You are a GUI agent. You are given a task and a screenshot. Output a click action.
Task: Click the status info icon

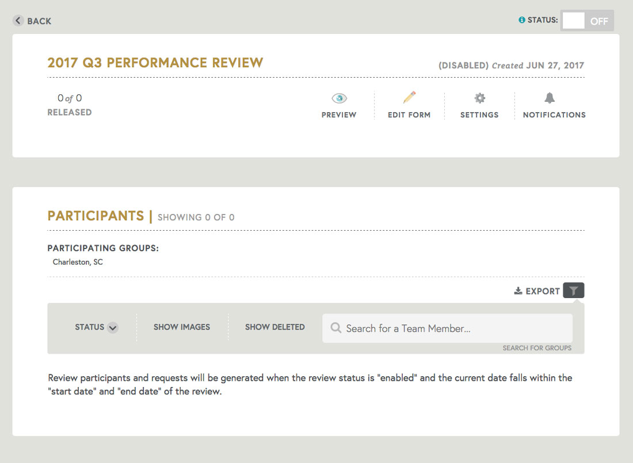521,20
